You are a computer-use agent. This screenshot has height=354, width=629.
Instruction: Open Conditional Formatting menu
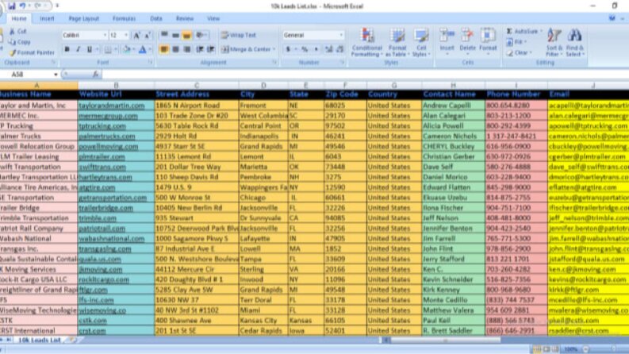click(x=366, y=42)
